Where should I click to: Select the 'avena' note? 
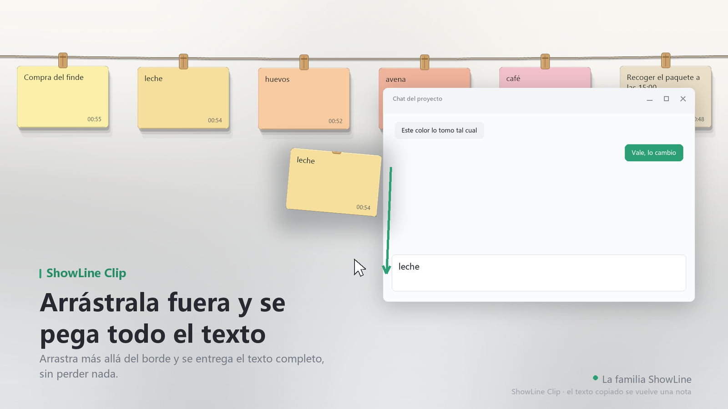[425, 78]
